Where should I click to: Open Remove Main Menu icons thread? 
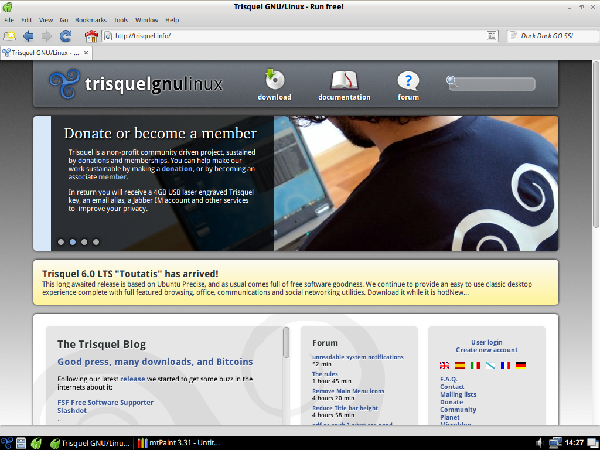(348, 391)
